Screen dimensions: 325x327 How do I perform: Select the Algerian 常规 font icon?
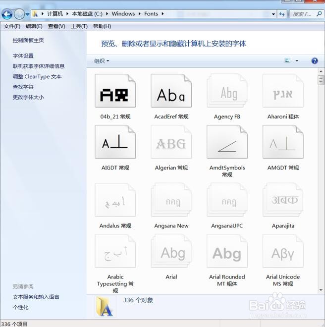[171, 142]
